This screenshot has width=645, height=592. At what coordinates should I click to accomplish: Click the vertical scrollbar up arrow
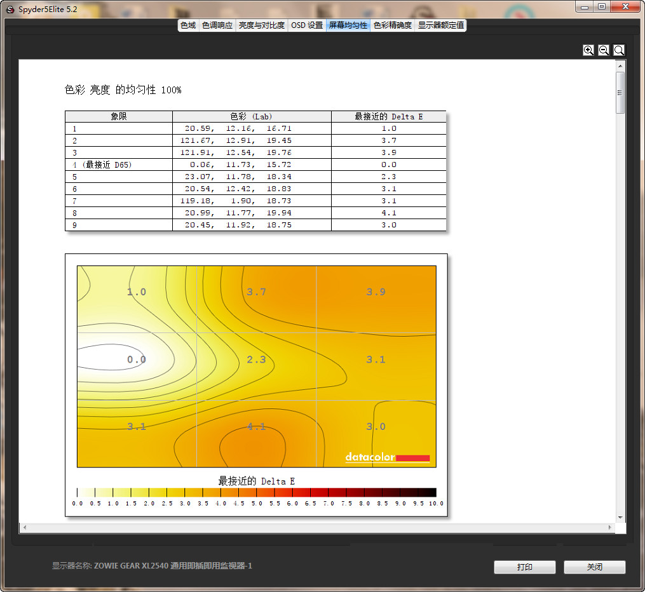621,65
